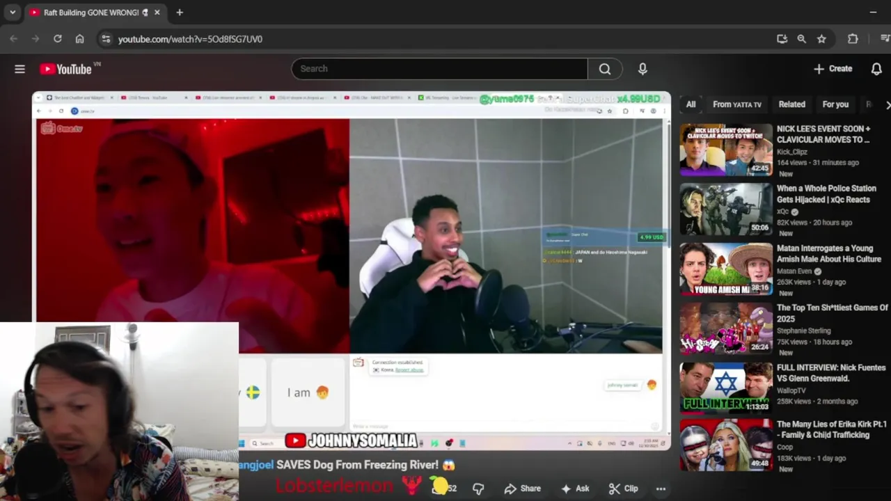Open Top Ten Games Of 2025 thumbnail

(x=726, y=329)
